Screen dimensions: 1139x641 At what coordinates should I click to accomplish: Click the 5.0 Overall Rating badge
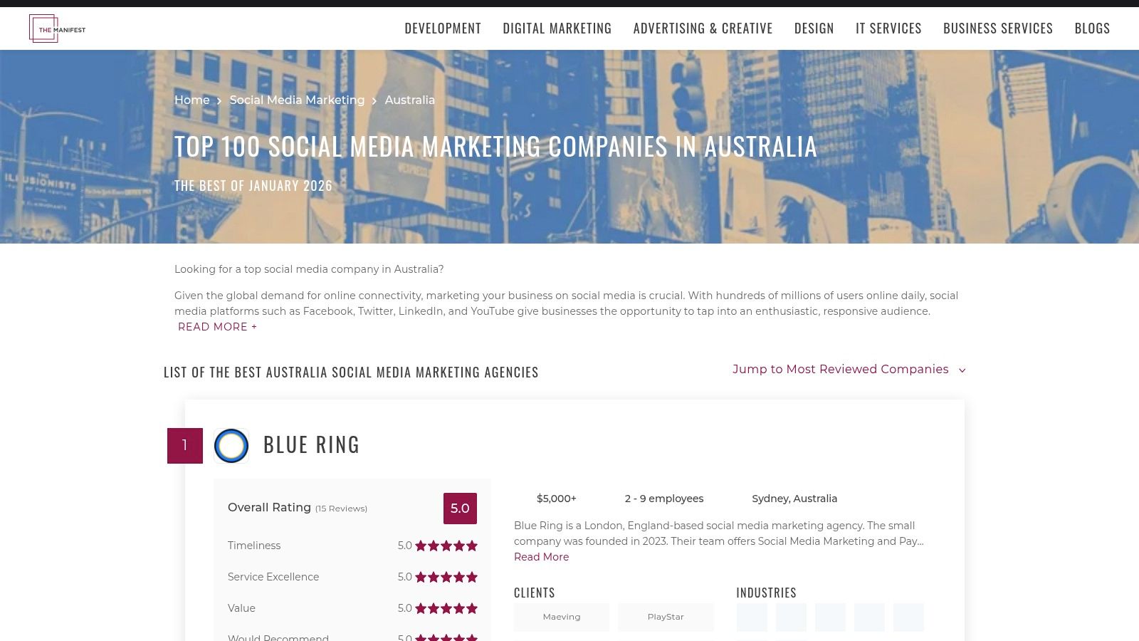460,508
